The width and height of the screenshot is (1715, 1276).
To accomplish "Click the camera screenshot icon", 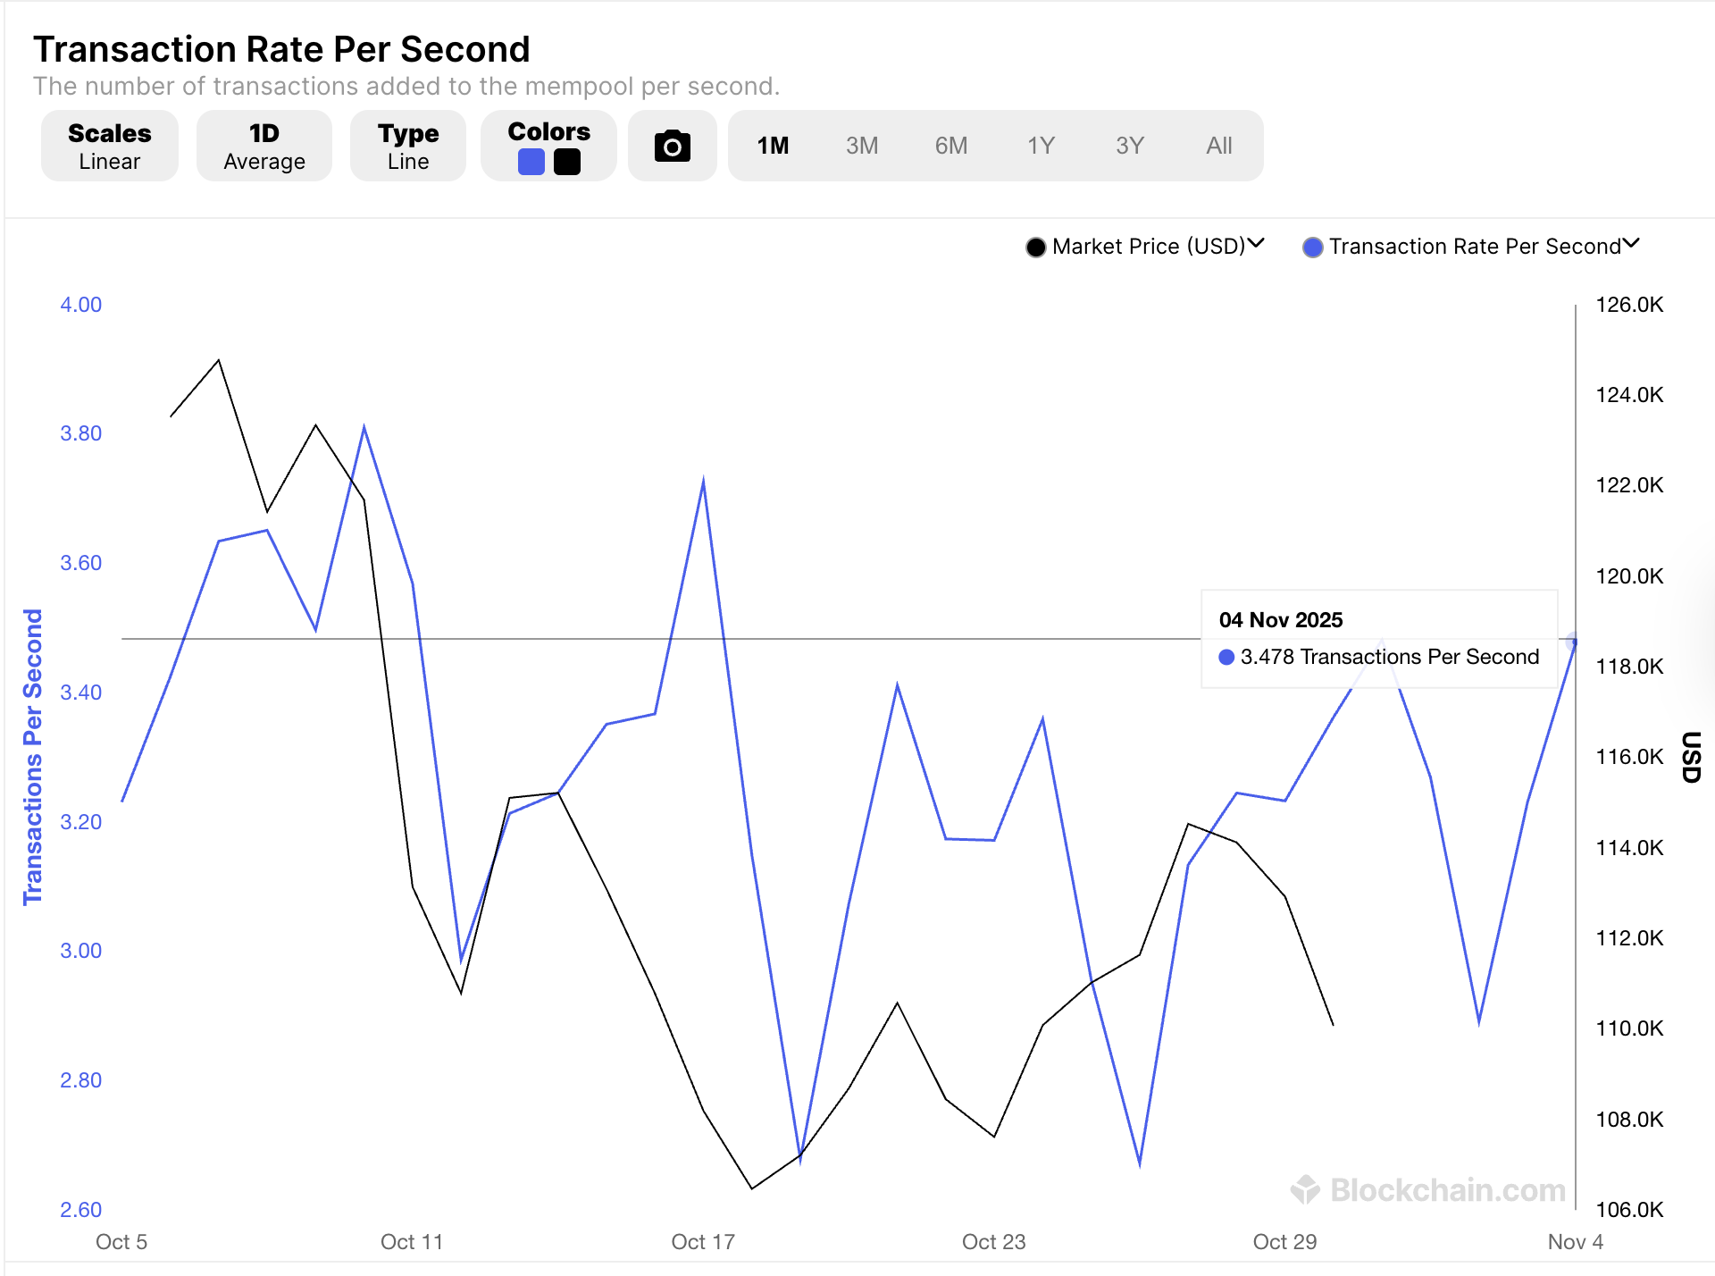I will pyautogui.click(x=672, y=145).
